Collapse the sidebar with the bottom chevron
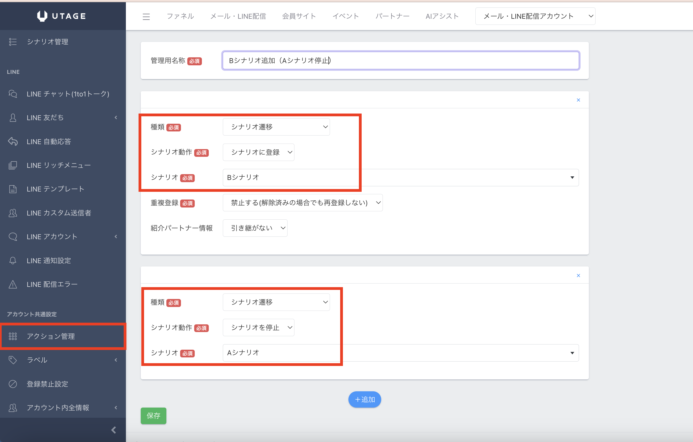 coord(114,430)
